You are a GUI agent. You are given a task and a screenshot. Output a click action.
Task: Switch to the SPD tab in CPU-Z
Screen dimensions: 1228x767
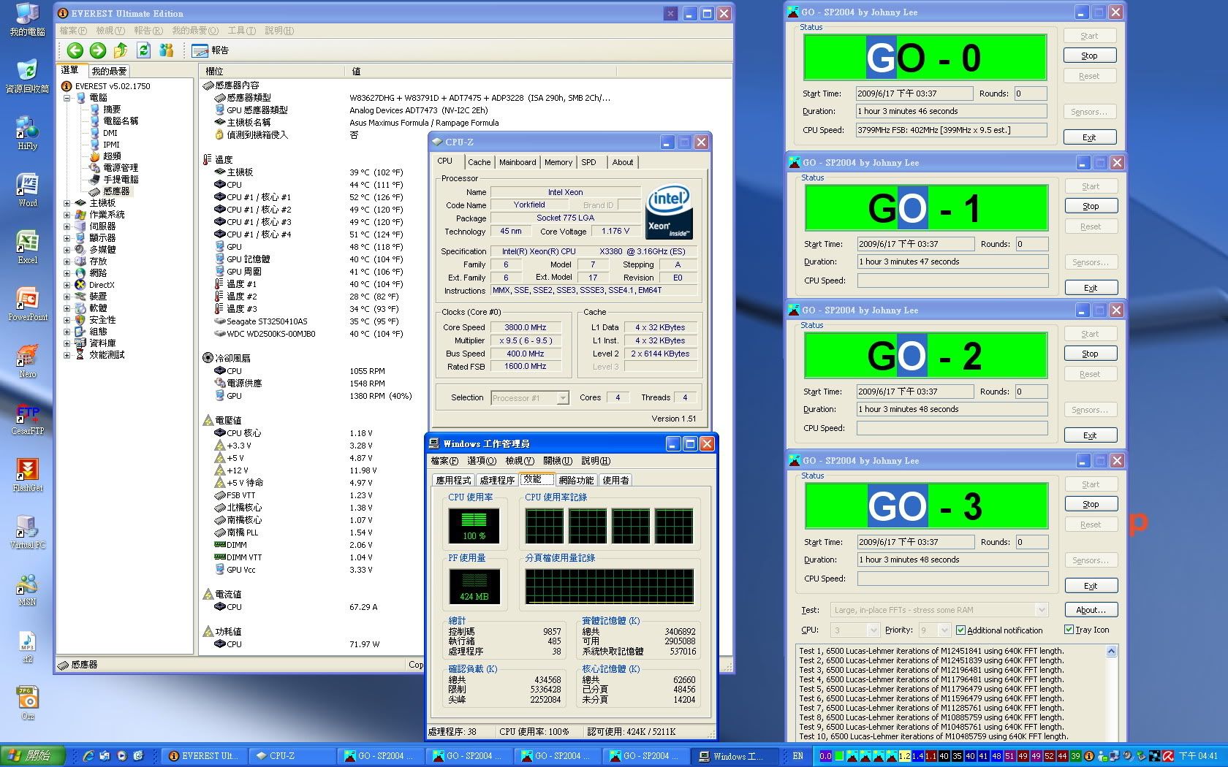(588, 162)
